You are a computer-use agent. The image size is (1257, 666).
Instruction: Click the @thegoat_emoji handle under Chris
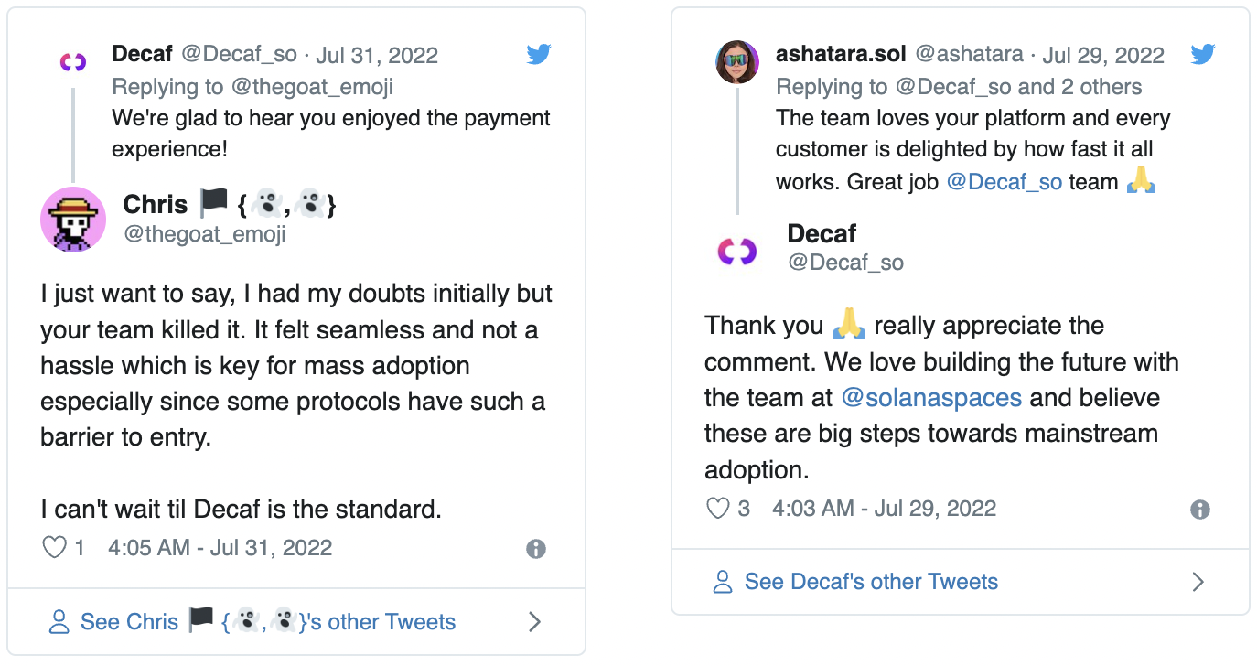coord(205,234)
